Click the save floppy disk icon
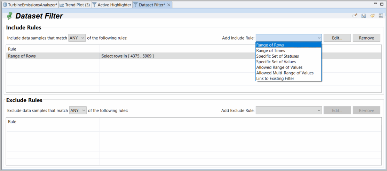Image resolution: width=387 pixels, height=171 pixels. (364, 16)
